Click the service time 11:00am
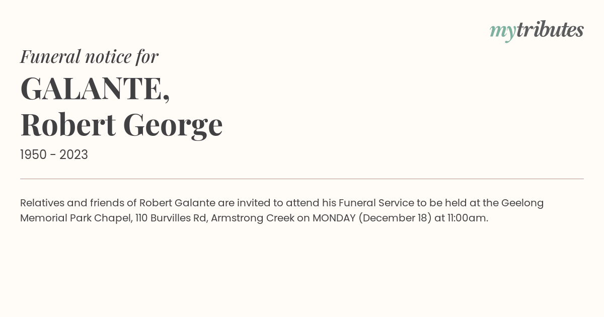This screenshot has height=317, width=604. pyautogui.click(x=468, y=218)
